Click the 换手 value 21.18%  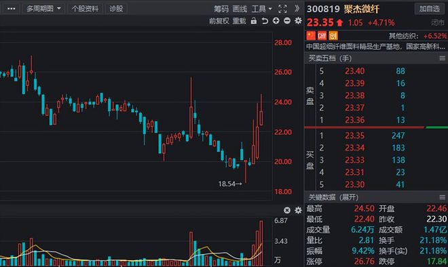[433, 240]
